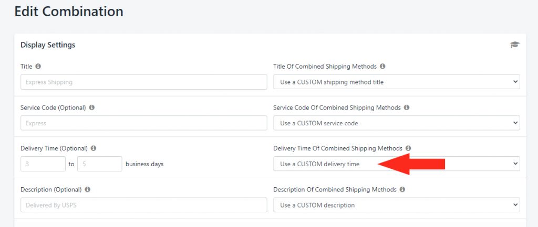Click the Edit Combination page heading
The image size is (538, 227).
pos(69,11)
